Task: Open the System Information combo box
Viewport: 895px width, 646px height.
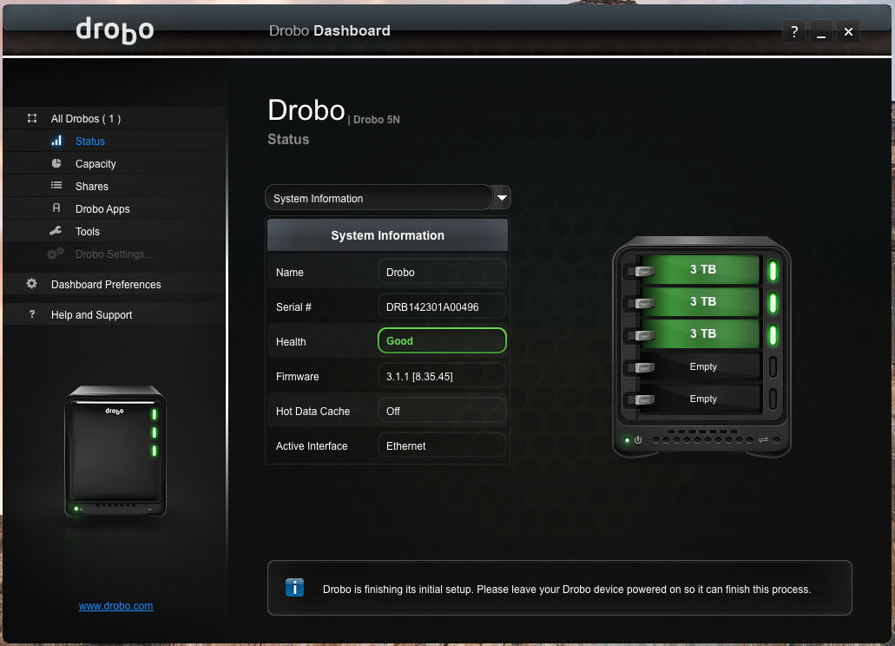Action: tap(378, 198)
